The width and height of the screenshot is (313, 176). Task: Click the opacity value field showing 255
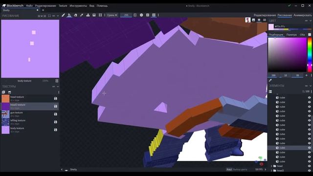pyautogui.click(x=126, y=15)
